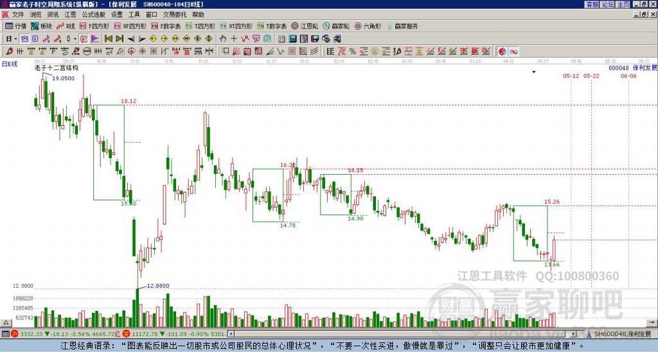This screenshot has width=658, height=352.
Task: Click the grid icon in status bar
Action: (x=5, y=334)
